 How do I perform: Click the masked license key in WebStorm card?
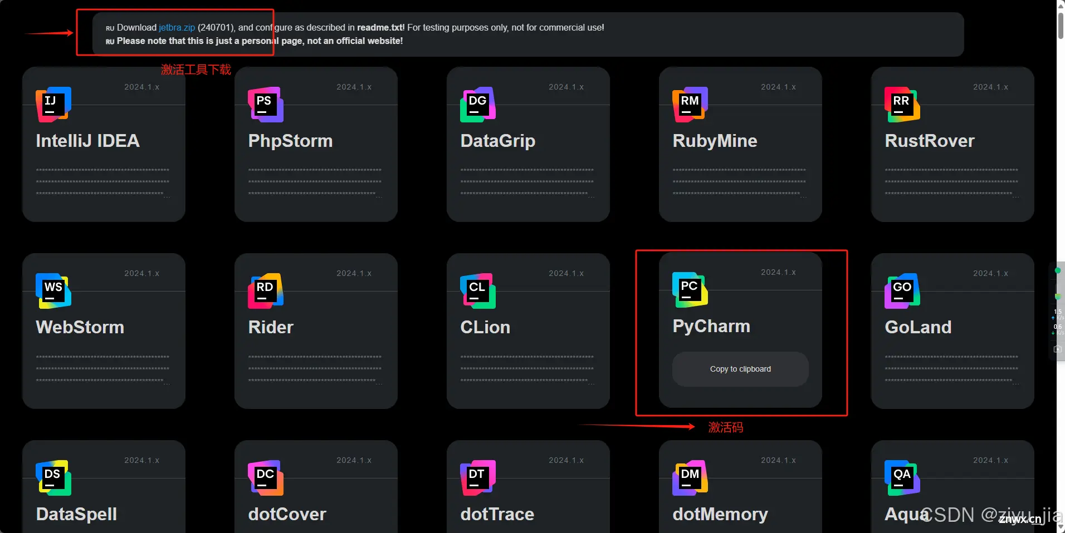tap(103, 369)
